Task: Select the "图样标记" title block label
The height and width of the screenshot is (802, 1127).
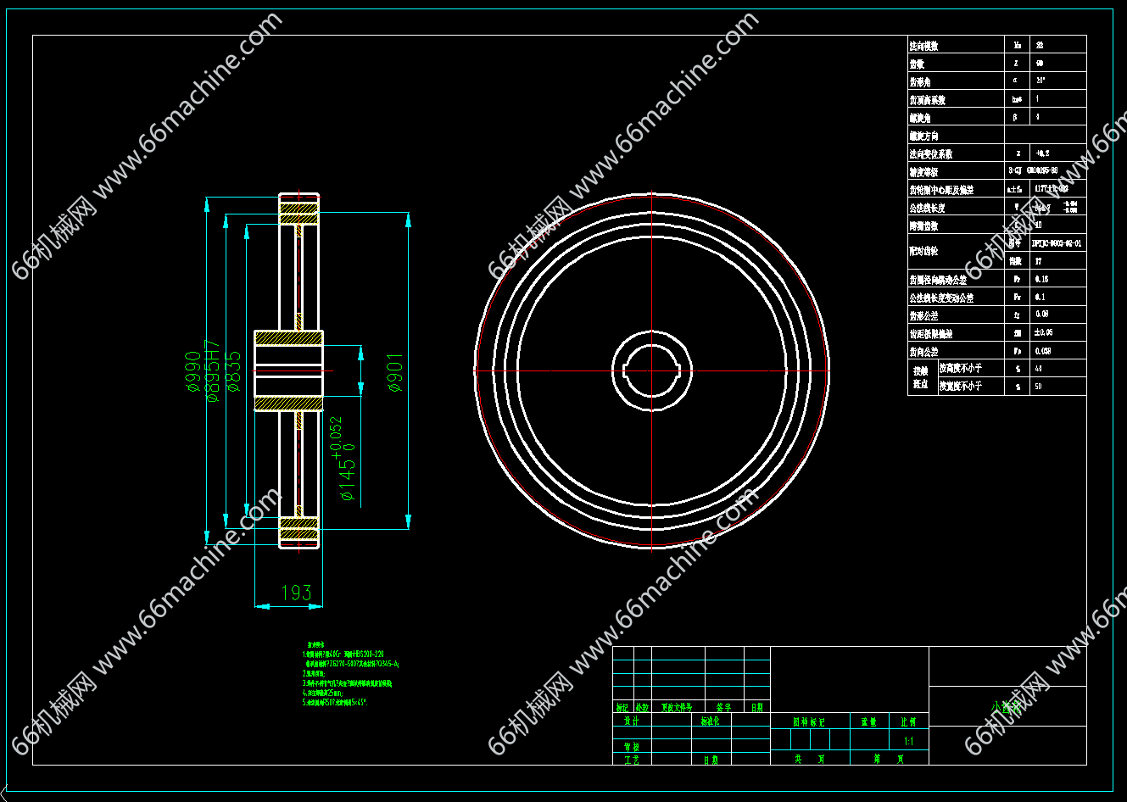Action: (x=808, y=721)
